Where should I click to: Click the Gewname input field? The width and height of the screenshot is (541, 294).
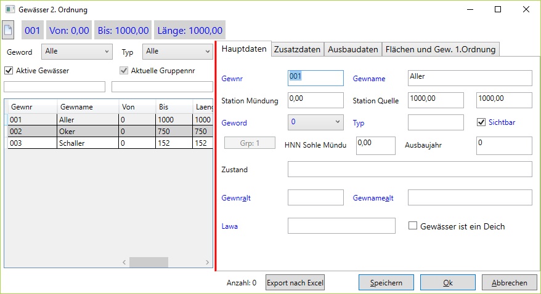(x=470, y=78)
